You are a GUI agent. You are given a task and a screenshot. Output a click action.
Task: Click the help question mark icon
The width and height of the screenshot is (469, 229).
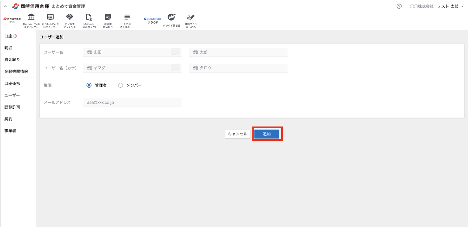pos(399,6)
